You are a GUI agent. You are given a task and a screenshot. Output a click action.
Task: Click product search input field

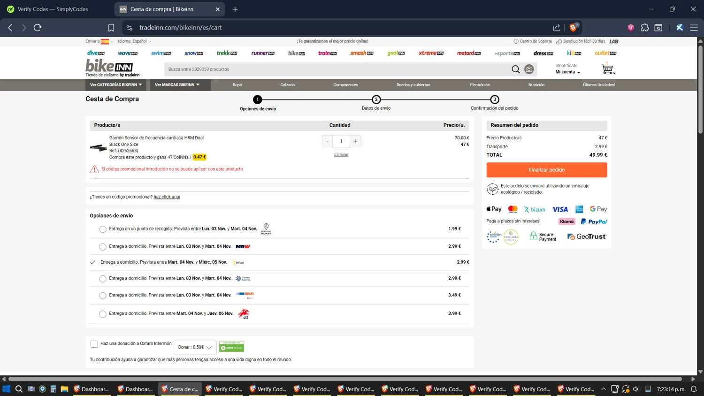pos(337,69)
